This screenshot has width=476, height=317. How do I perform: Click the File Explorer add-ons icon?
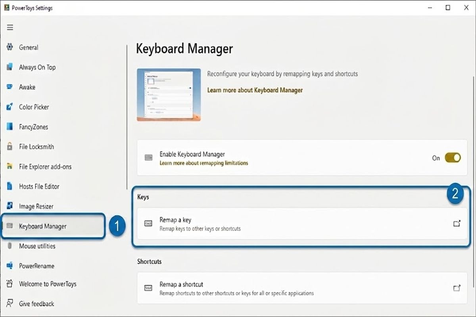point(10,166)
